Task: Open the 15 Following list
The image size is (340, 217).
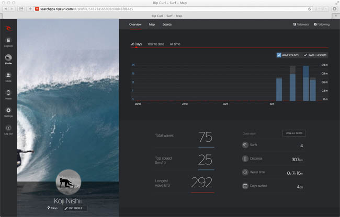Action: pos(322,25)
